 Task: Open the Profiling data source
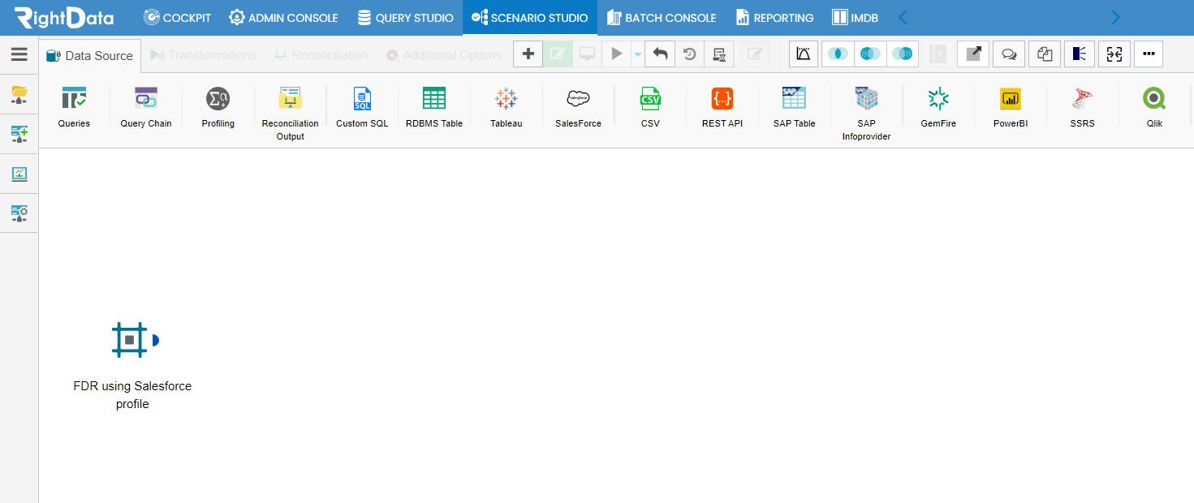[218, 99]
